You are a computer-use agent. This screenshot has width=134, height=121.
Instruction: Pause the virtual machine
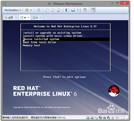pos(27,10)
